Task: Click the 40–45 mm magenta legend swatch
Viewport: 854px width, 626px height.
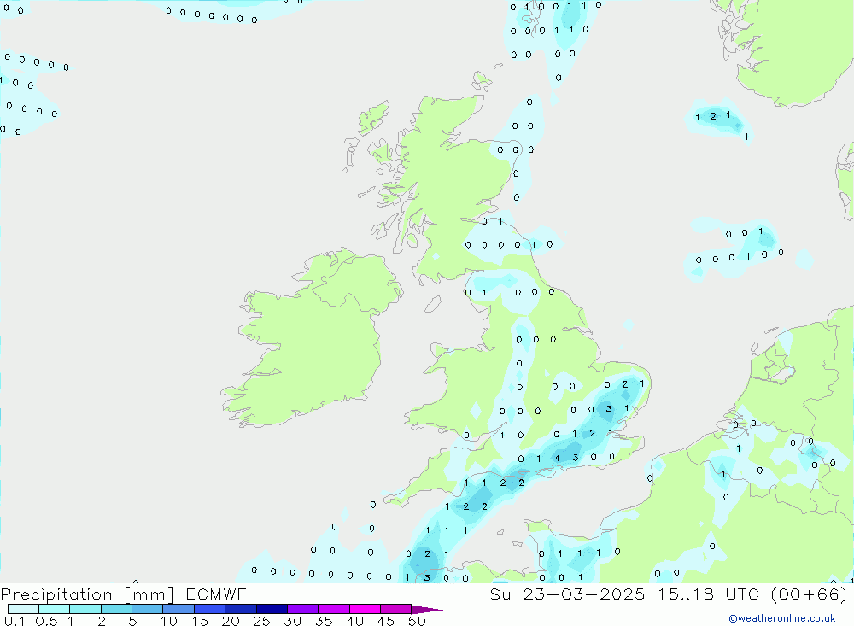Action: point(365,609)
